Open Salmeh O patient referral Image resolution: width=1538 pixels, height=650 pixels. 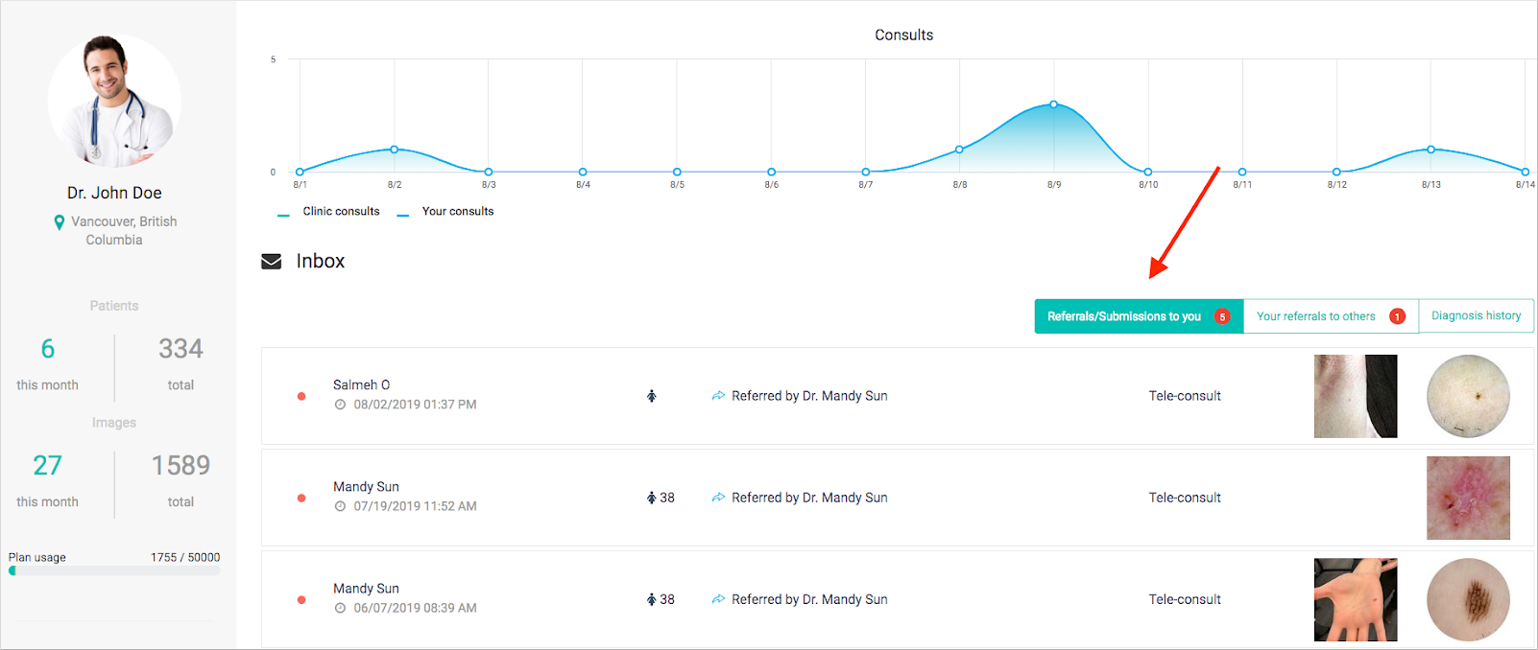[x=361, y=384]
